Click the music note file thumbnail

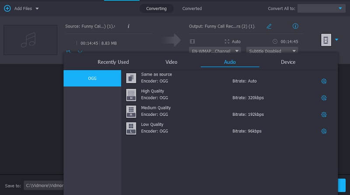coord(31,40)
